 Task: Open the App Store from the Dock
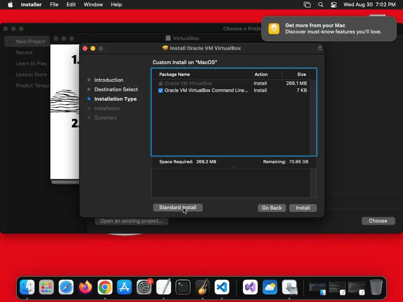point(124,287)
